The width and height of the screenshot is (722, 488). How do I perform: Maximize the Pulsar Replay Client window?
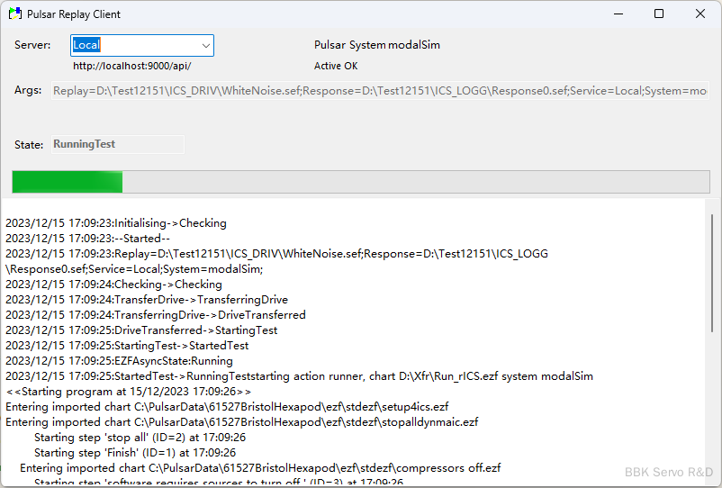click(659, 14)
